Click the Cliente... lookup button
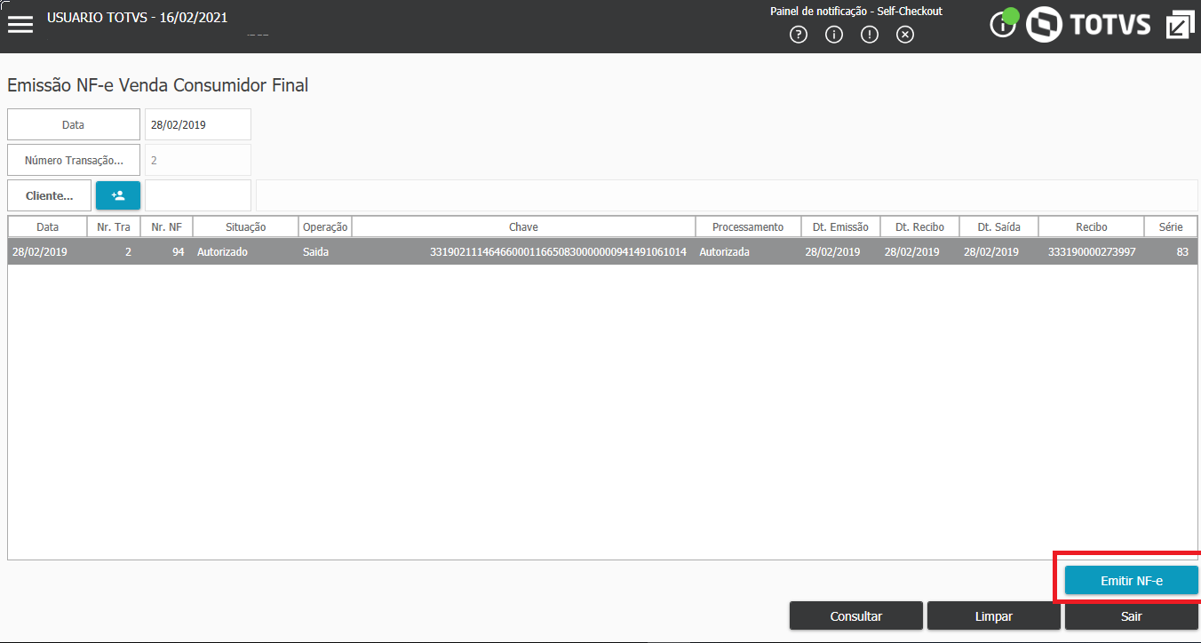The height and width of the screenshot is (643, 1201). pos(49,195)
